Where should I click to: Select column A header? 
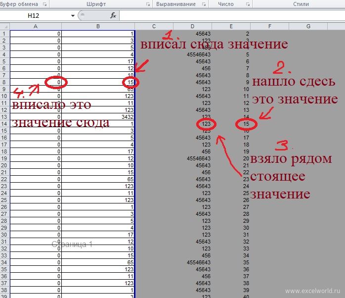pyautogui.click(x=36, y=26)
